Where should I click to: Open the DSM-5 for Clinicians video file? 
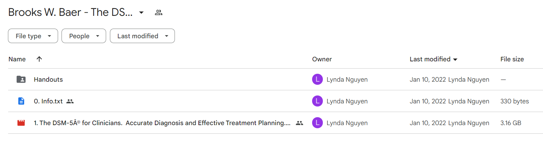pyautogui.click(x=162, y=123)
